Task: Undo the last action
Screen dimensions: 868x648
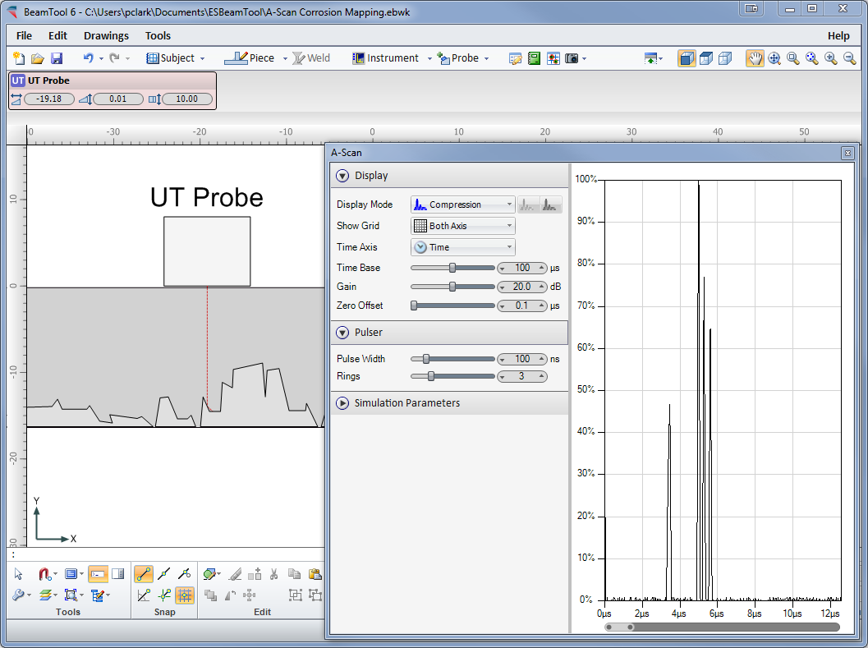Action: click(88, 58)
